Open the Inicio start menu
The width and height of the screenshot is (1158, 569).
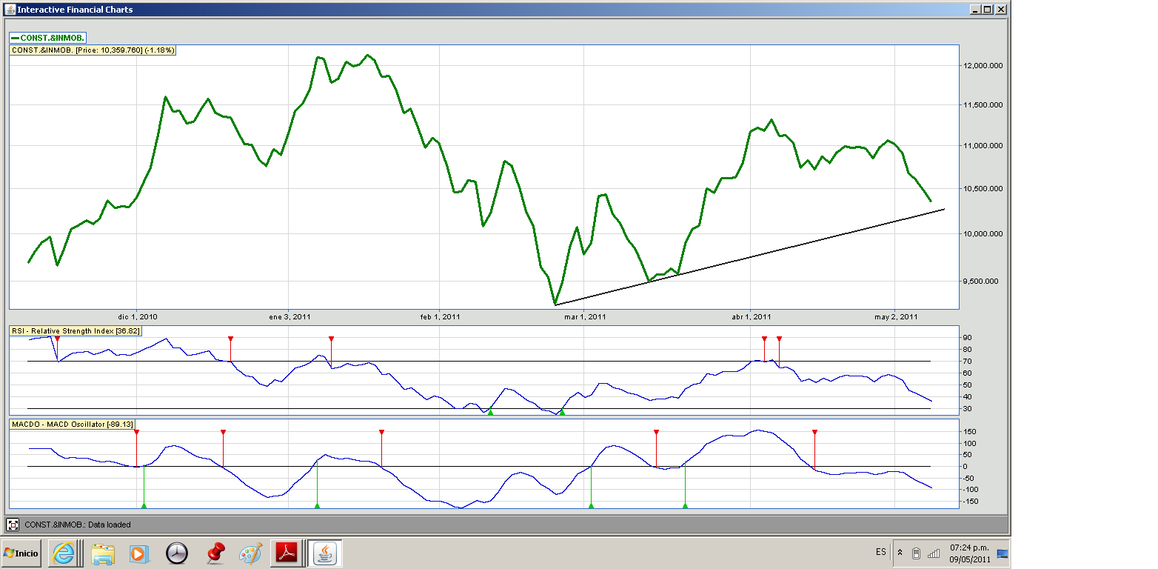point(21,553)
